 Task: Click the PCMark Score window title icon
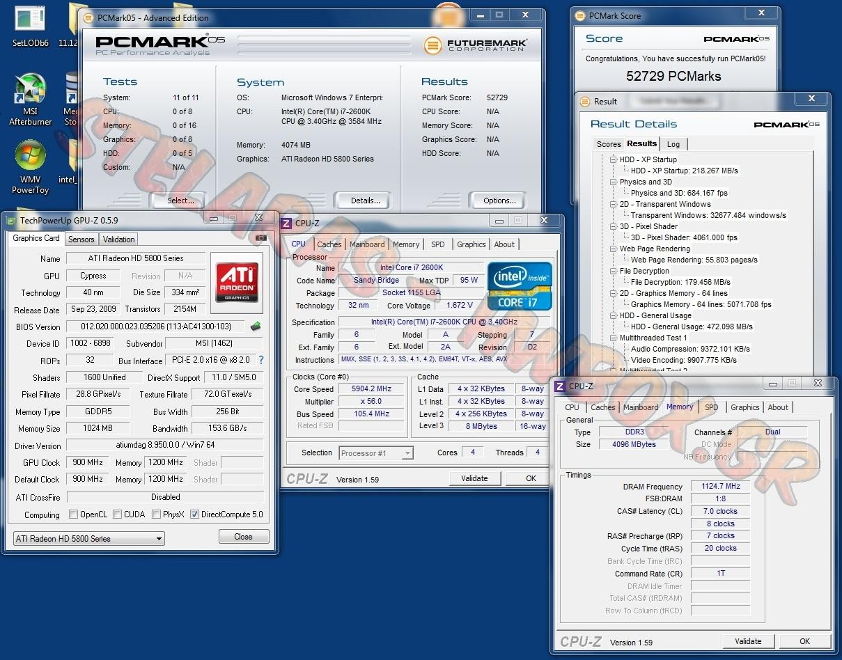click(x=580, y=15)
